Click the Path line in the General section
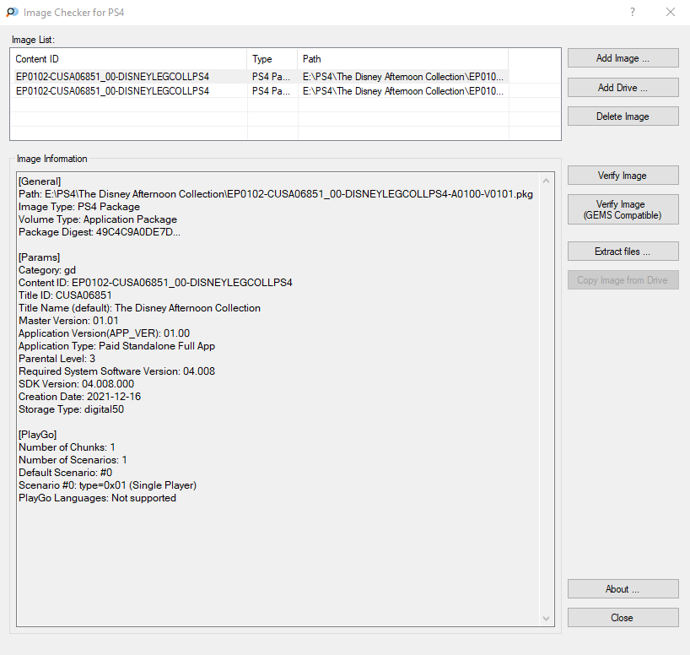 click(x=276, y=194)
